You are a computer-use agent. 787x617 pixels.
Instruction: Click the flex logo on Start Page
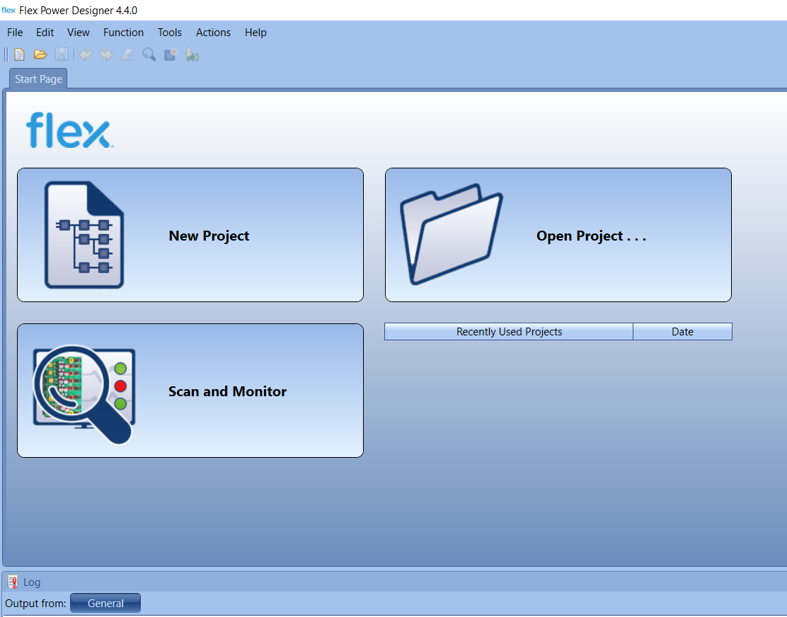pos(69,130)
